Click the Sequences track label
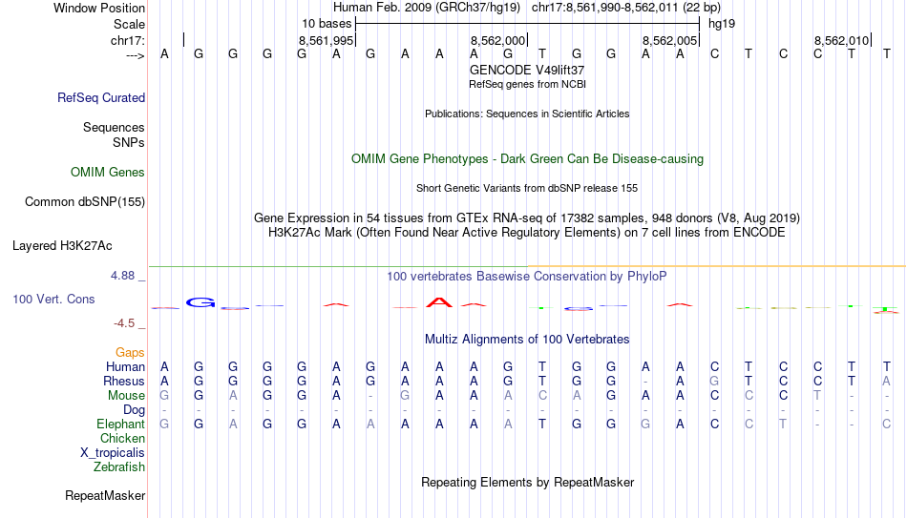Viewport: 907px width, 518px height. [114, 127]
